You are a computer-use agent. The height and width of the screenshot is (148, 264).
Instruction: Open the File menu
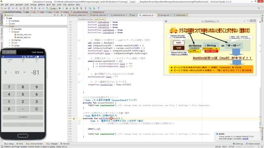pyautogui.click(x=2, y=5)
